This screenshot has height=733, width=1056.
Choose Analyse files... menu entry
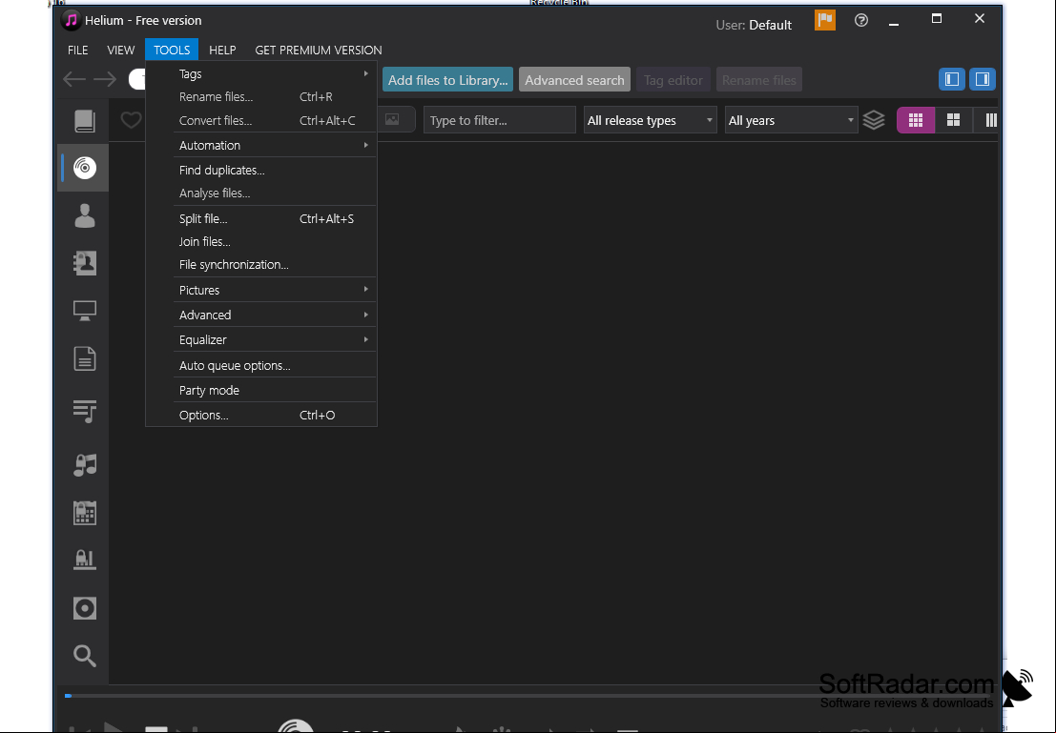coord(261,193)
